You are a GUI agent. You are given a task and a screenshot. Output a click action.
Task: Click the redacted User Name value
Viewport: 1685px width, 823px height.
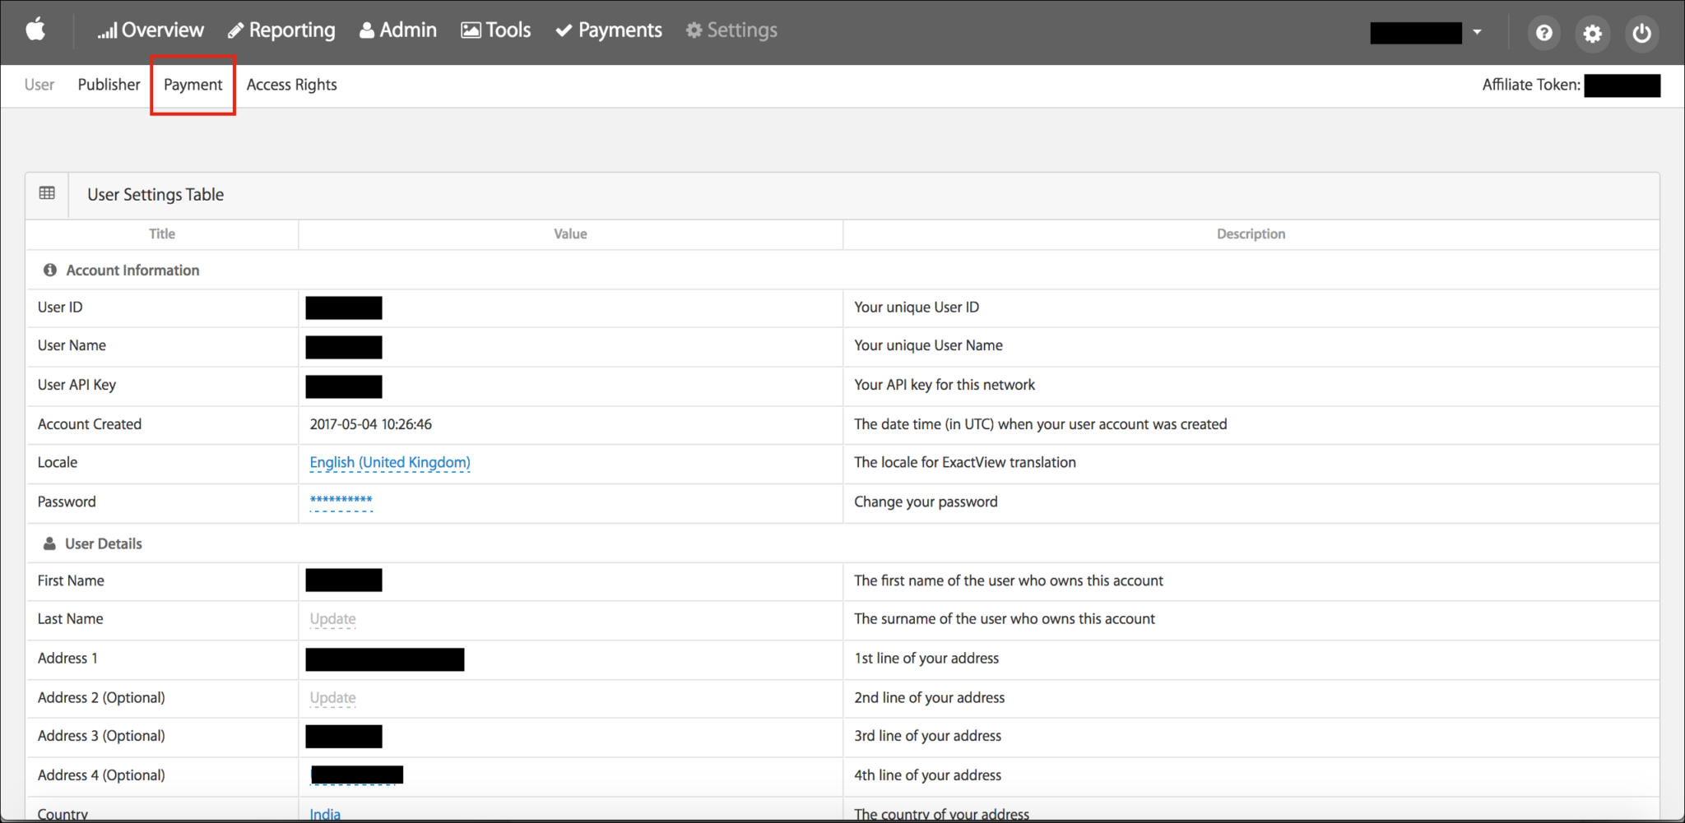click(344, 347)
